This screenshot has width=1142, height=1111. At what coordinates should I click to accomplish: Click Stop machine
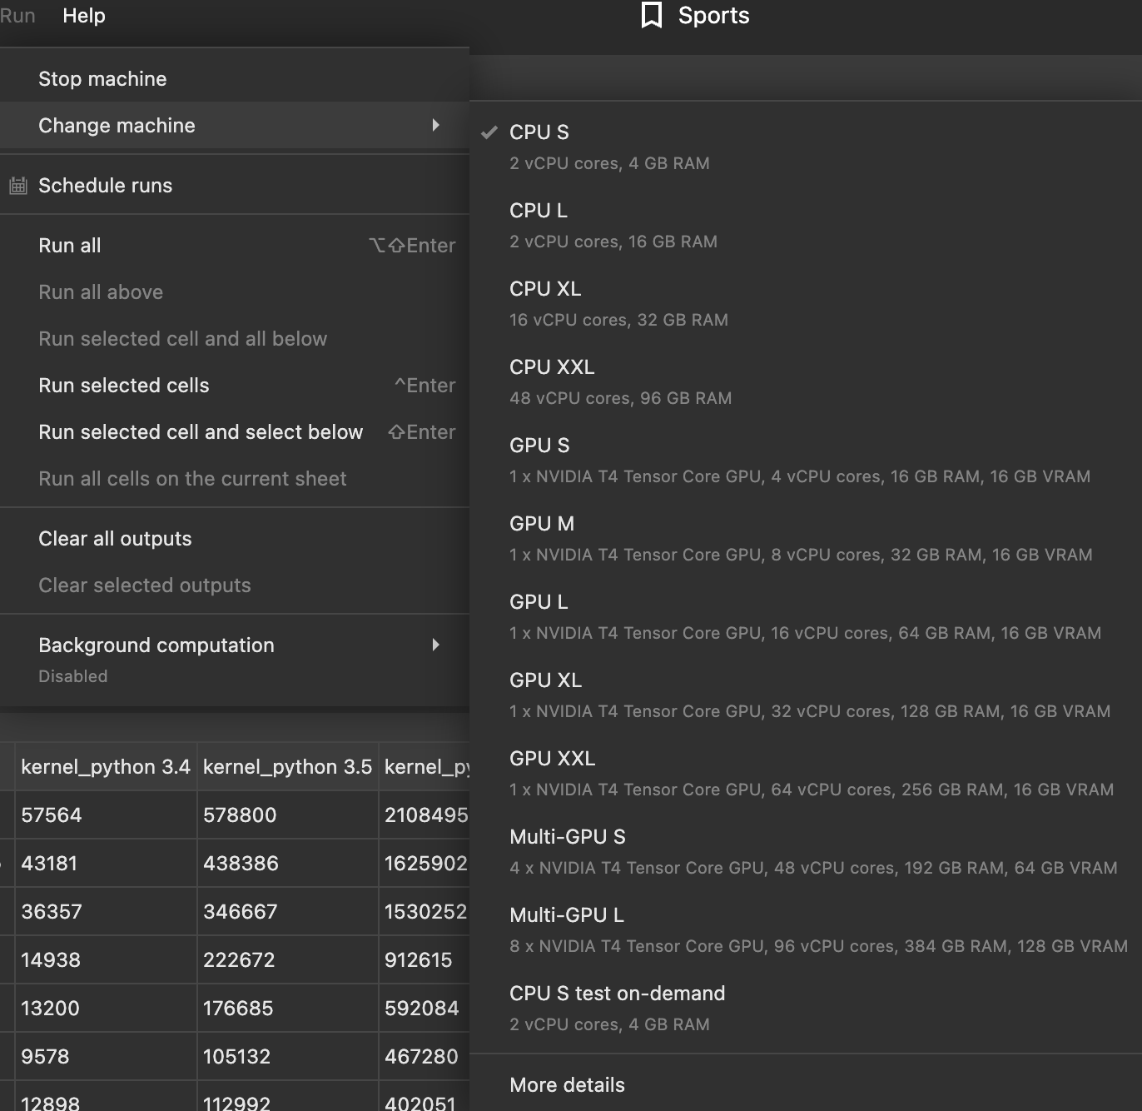[102, 78]
